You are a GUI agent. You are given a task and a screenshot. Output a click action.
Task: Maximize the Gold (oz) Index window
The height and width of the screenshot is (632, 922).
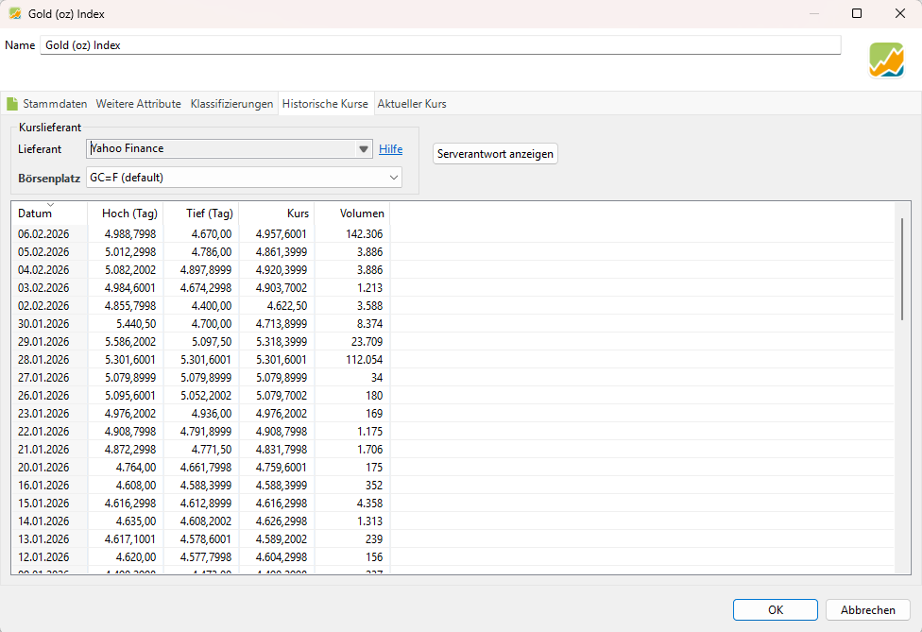point(857,13)
